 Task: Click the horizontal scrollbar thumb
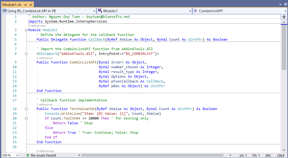[x=152, y=155]
